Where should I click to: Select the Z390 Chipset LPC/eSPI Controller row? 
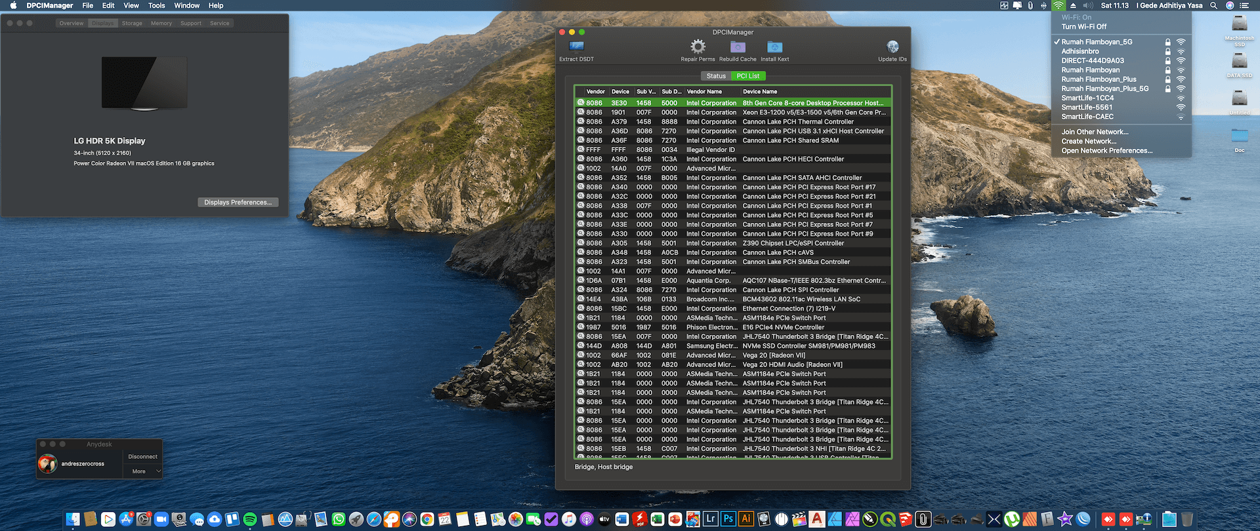click(733, 243)
